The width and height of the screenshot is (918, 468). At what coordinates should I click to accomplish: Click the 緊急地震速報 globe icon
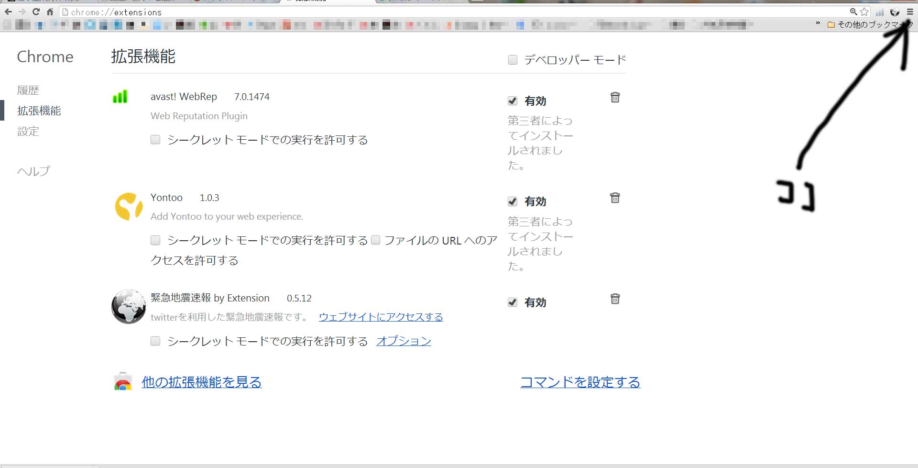[x=129, y=307]
